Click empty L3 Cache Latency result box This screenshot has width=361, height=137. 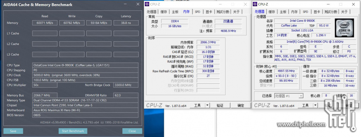tap(126, 55)
